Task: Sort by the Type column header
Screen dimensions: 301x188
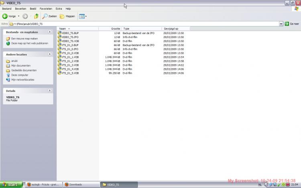Action: tap(142, 28)
